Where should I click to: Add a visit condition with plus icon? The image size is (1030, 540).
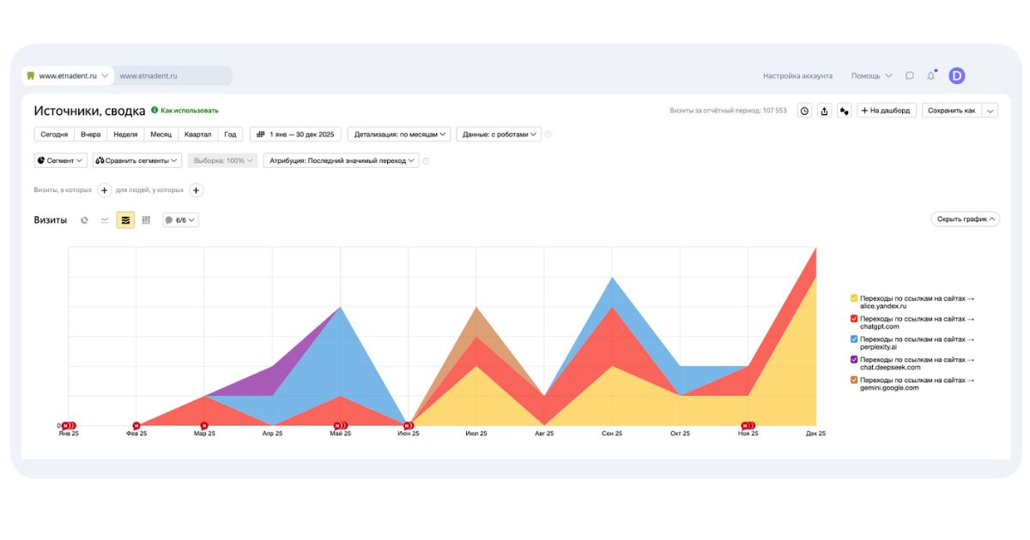coord(104,190)
